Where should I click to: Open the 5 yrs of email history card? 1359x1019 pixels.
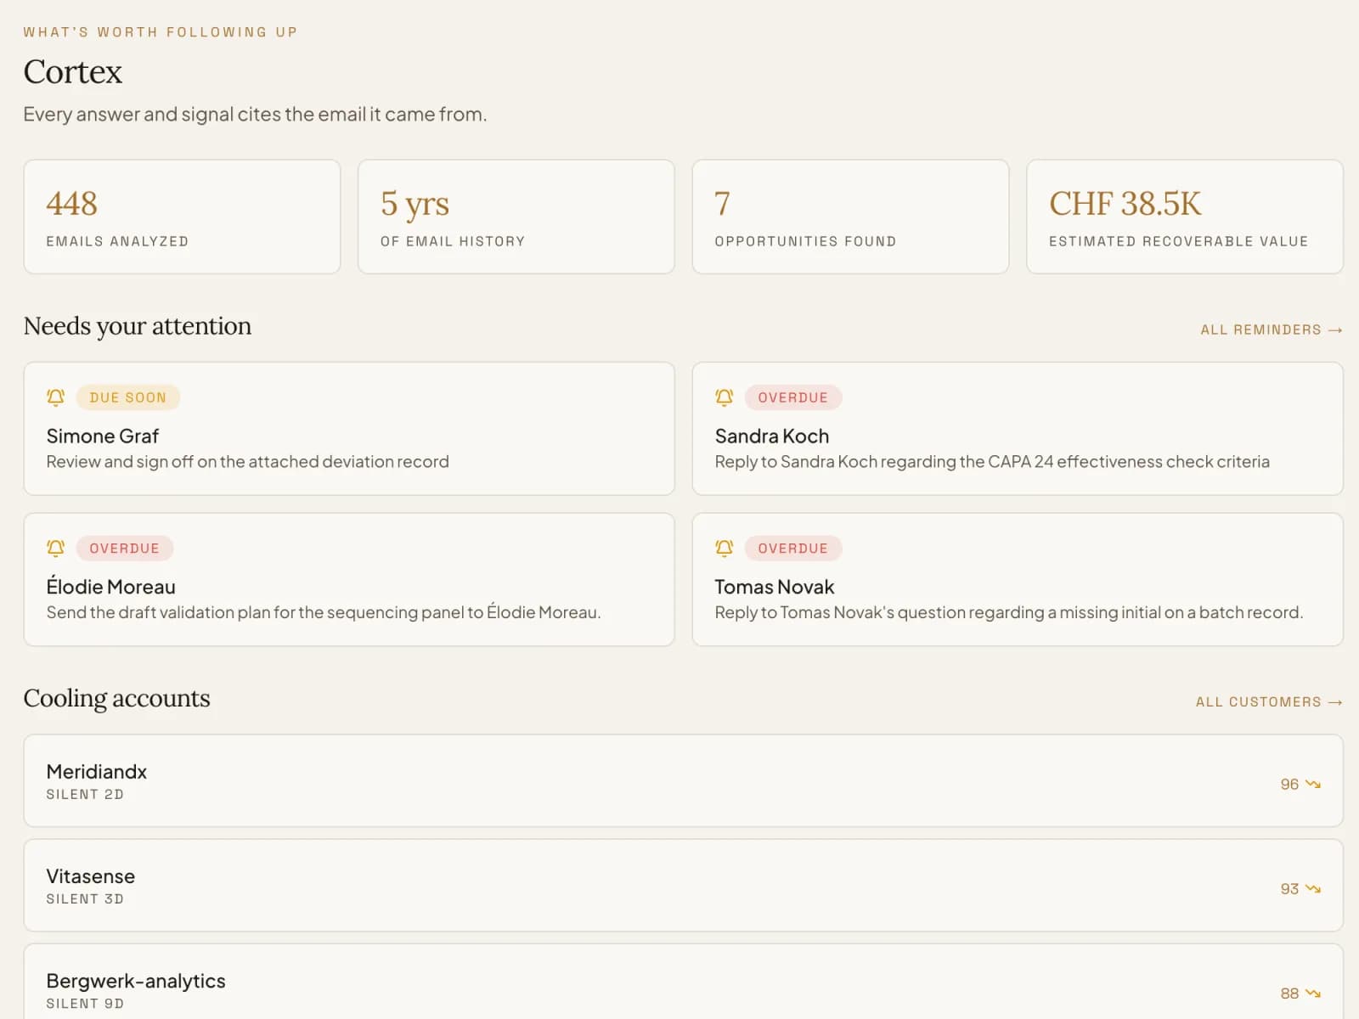coord(516,217)
